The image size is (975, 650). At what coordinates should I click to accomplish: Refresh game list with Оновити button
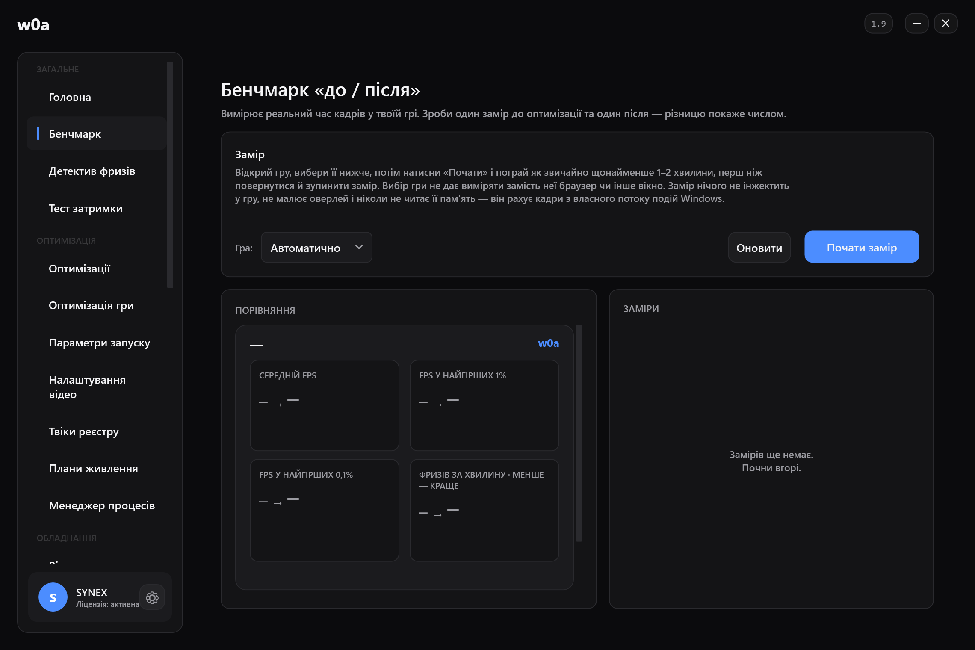tap(759, 248)
